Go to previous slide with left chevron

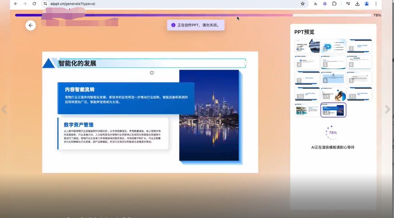click(x=4, y=109)
